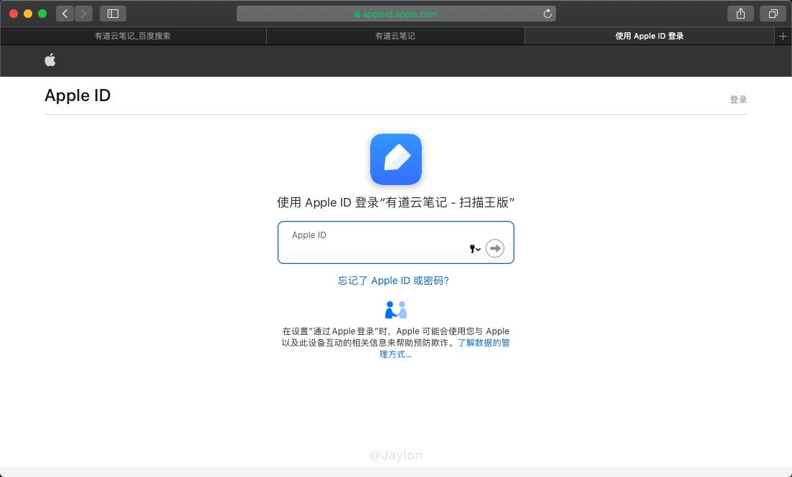Click the blue notes app icon above the sign-in prompt

(395, 159)
